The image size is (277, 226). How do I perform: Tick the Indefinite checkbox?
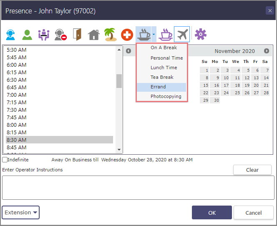[x=5, y=160]
